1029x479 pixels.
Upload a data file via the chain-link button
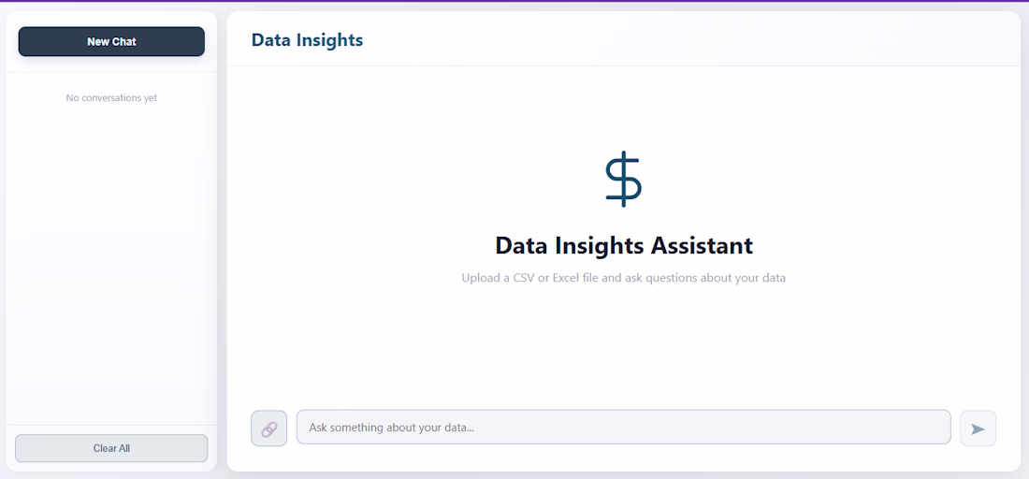point(269,428)
